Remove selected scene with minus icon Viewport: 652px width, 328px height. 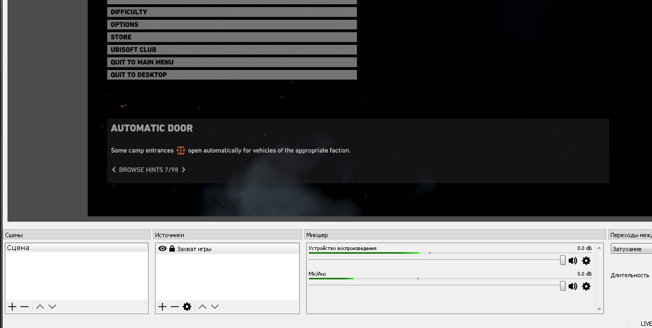click(x=25, y=307)
